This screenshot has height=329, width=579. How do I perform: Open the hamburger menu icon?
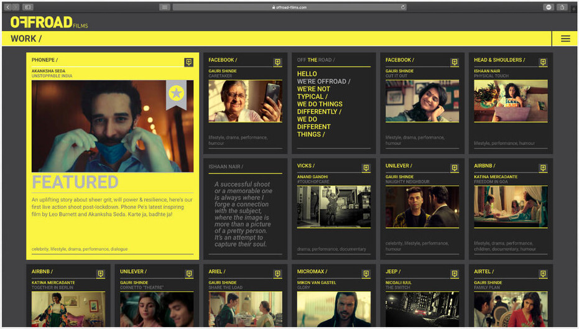coord(565,39)
